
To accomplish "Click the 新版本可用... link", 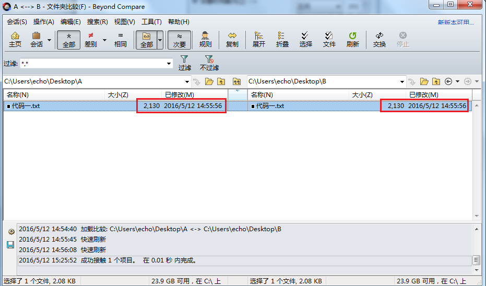I will pyautogui.click(x=456, y=22).
